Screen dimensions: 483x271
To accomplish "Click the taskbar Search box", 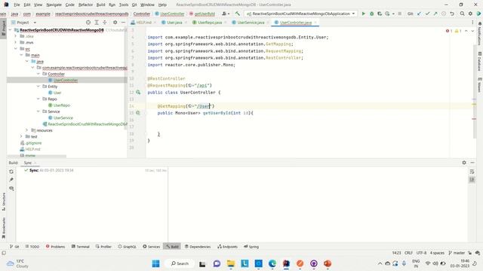I will click(180, 263).
